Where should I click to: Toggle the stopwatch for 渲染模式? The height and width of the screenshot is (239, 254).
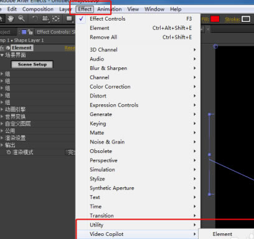coord(9,152)
